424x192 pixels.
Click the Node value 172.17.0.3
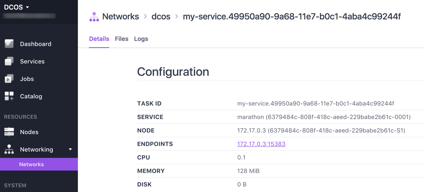[x=321, y=130]
